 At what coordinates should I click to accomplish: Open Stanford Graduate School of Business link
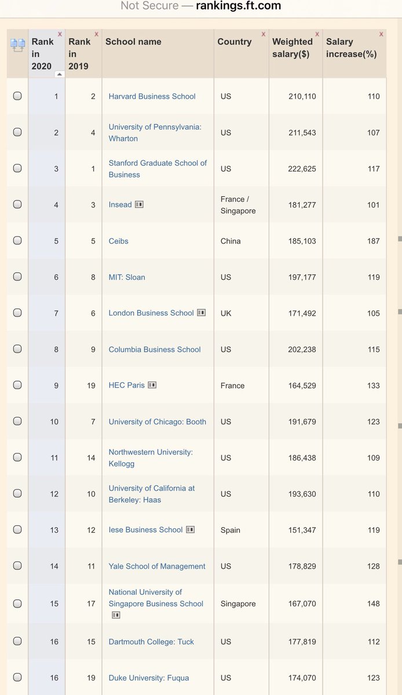pos(158,169)
